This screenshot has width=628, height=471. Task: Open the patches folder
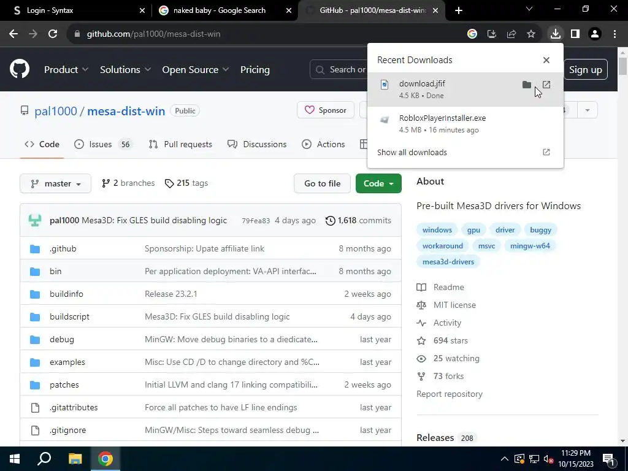click(x=64, y=385)
